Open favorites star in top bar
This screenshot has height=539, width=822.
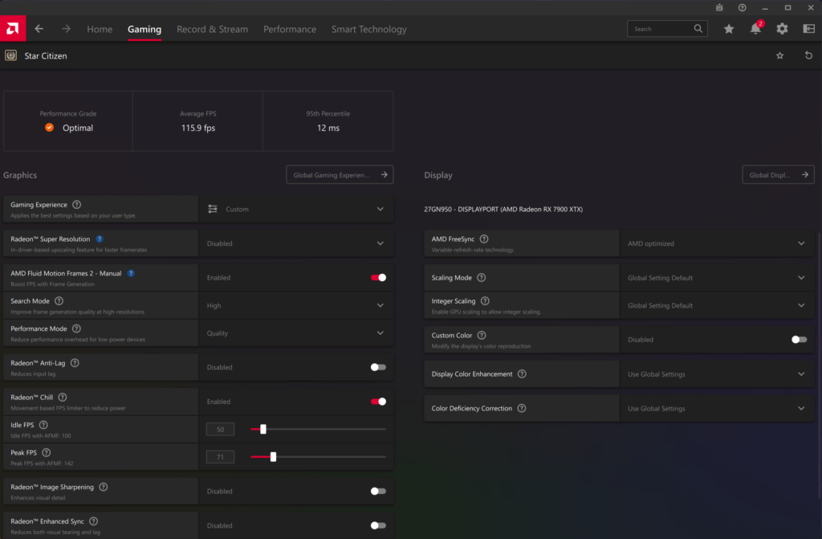tap(729, 29)
